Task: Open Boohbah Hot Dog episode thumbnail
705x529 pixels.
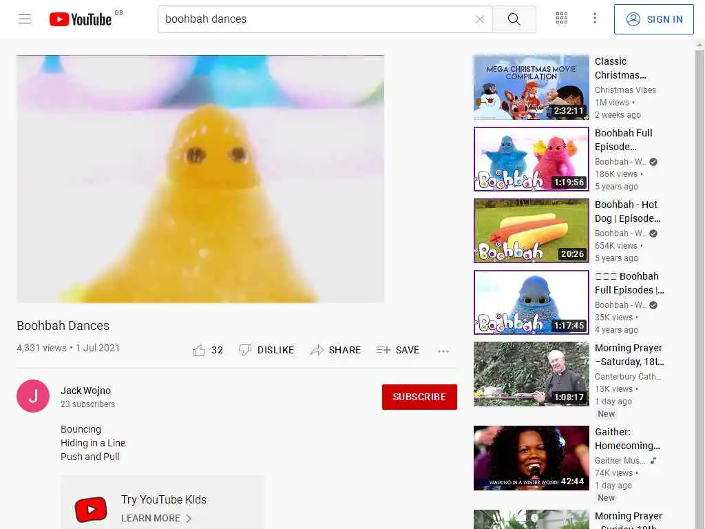Action: [531, 231]
